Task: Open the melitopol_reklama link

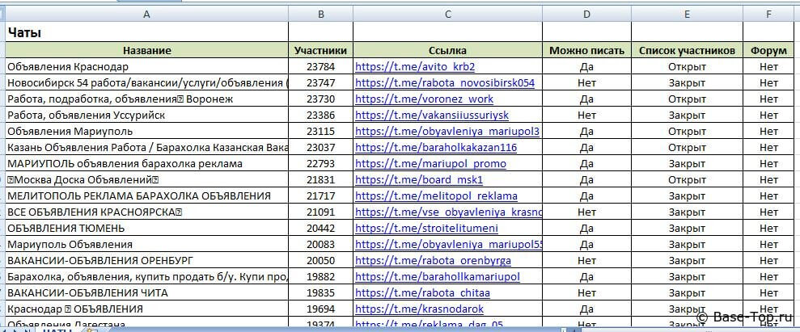Action: pos(436,195)
